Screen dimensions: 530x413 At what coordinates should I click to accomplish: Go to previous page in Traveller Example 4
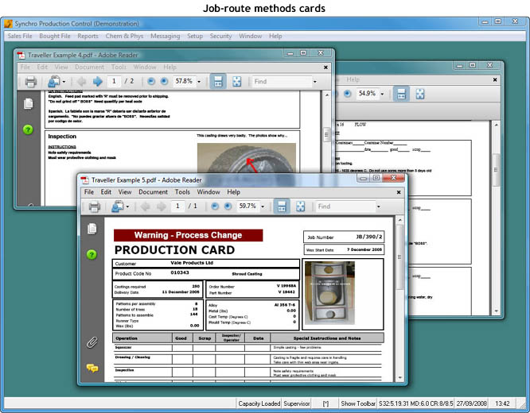point(81,81)
